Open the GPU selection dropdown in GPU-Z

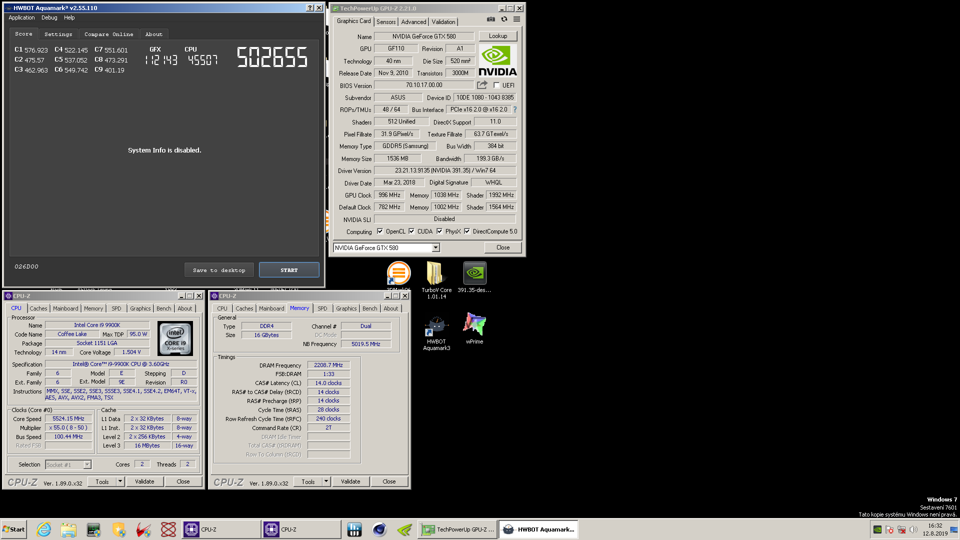pyautogui.click(x=435, y=248)
